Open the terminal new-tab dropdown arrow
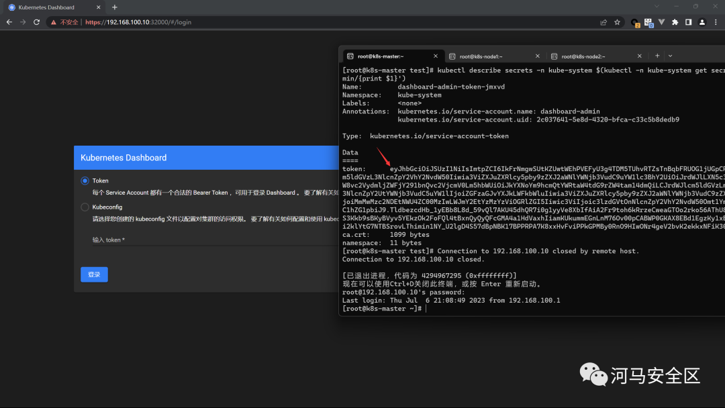 pos(670,56)
